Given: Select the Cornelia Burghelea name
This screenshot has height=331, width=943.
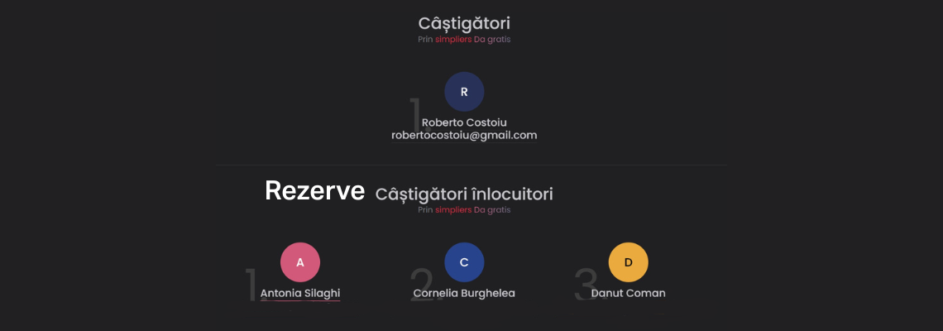Looking at the screenshot, I should 464,293.
